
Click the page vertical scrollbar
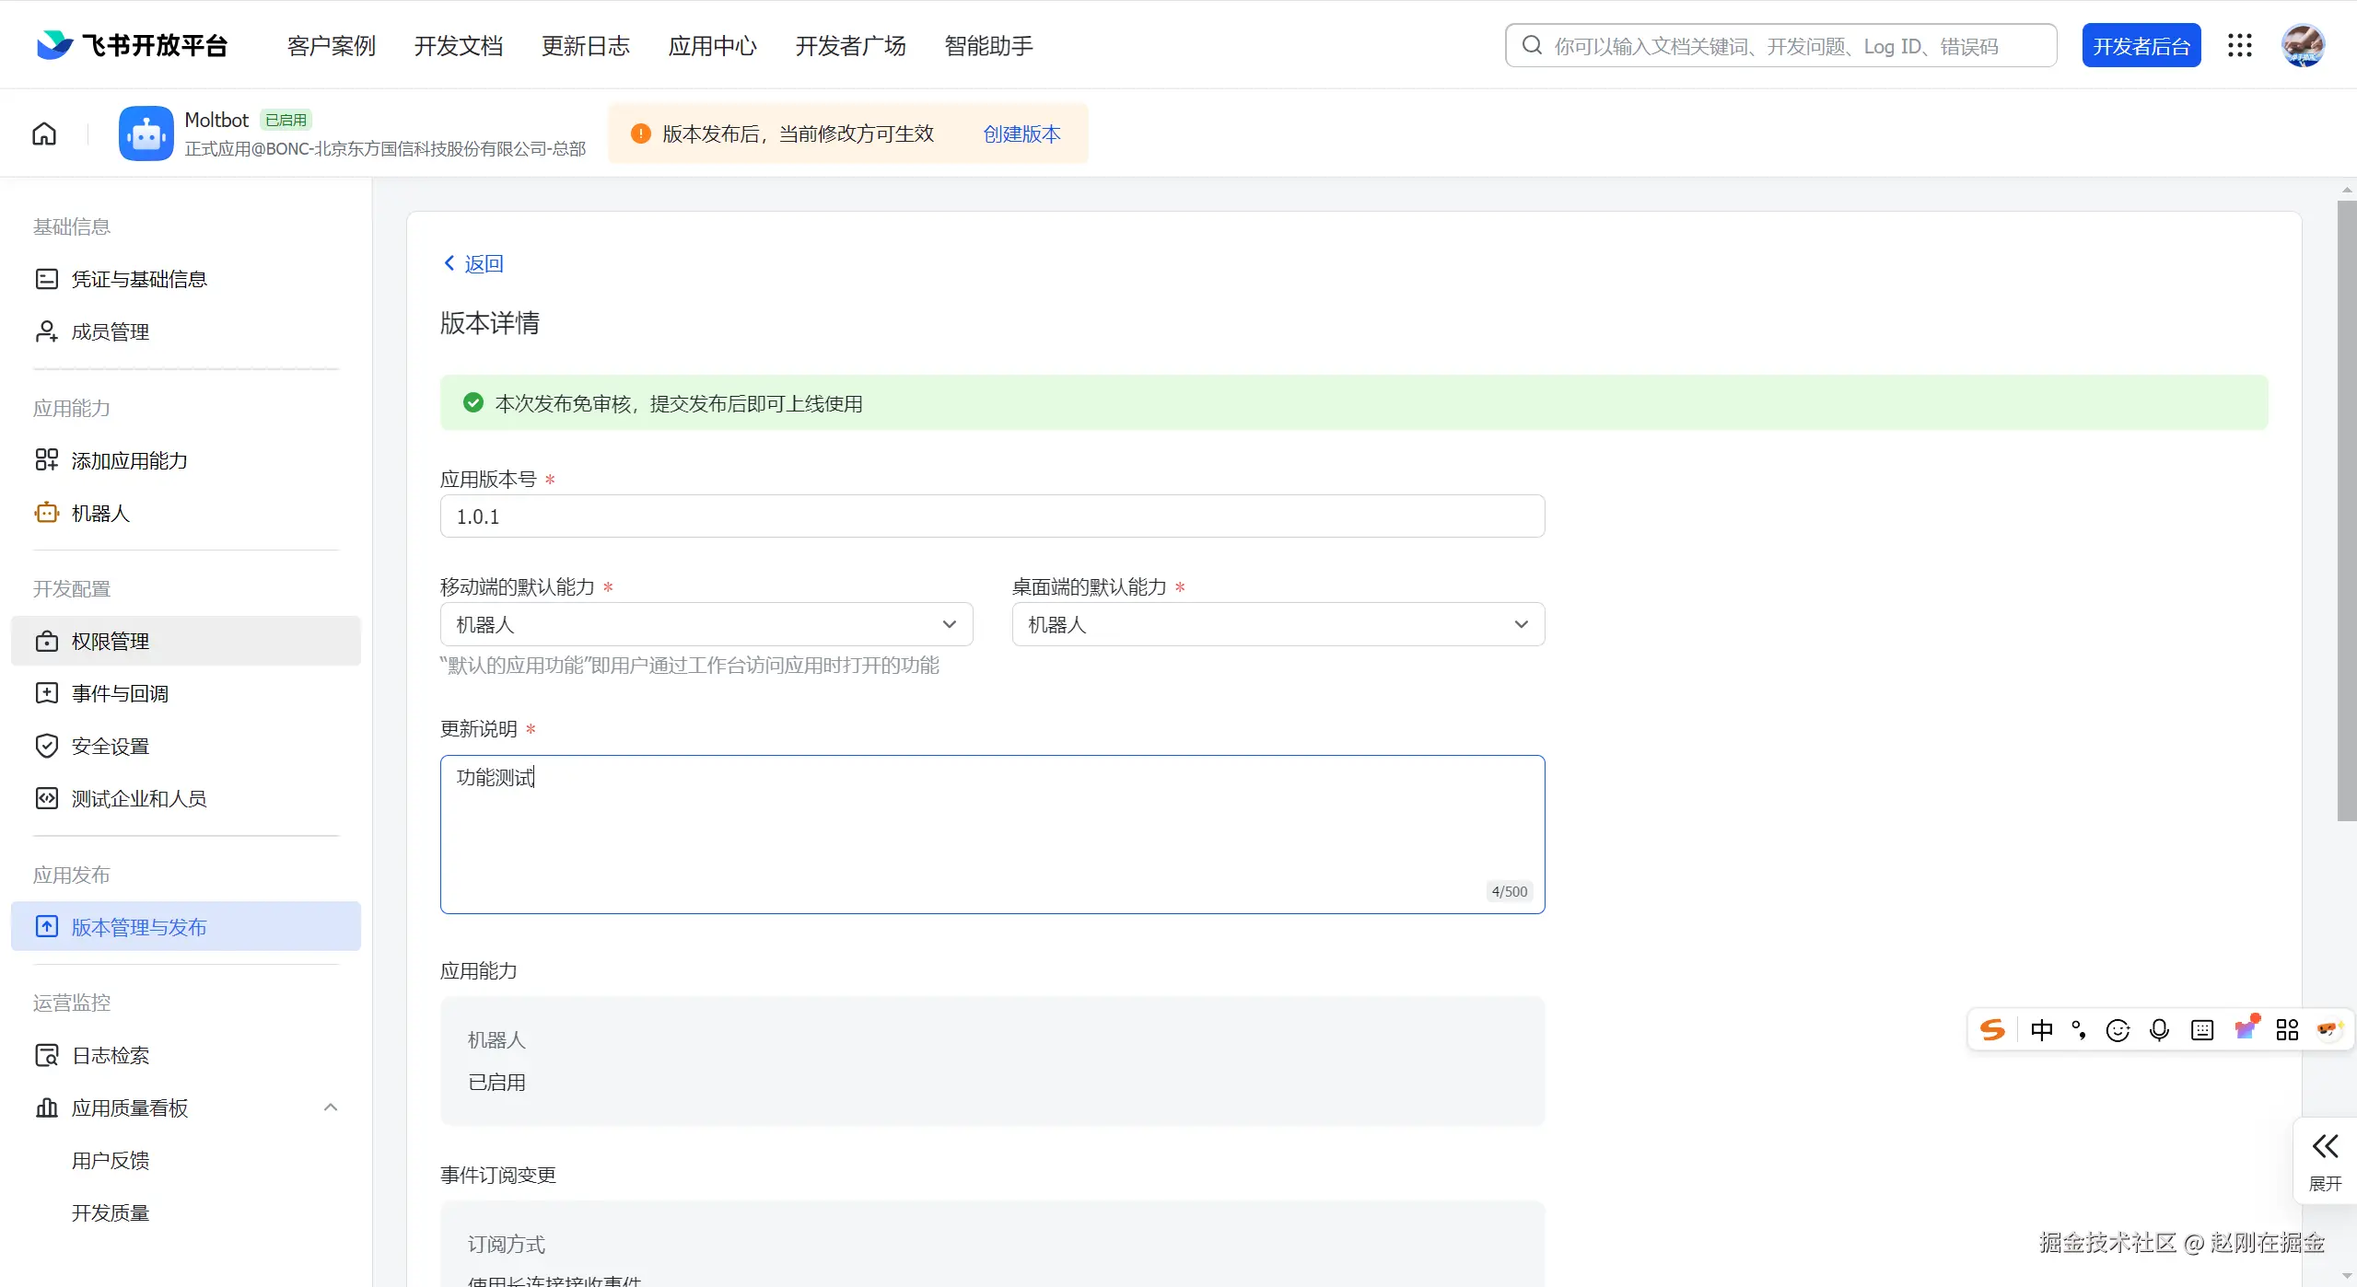[2346, 510]
